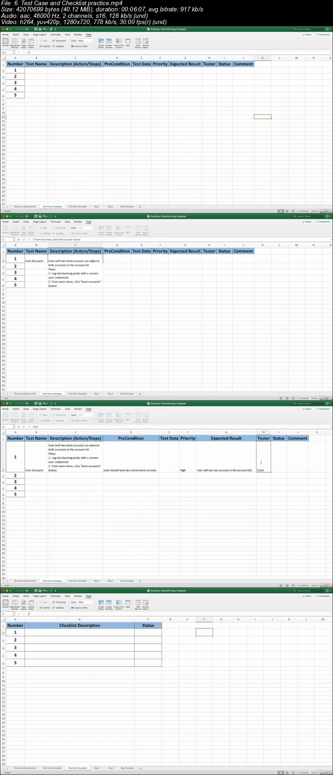Click Freeze Panes in the first frame ribbon

(x=101, y=41)
